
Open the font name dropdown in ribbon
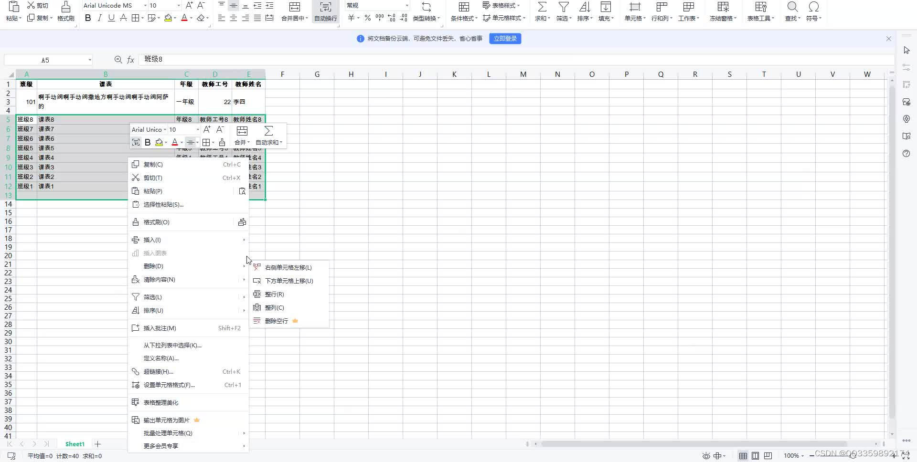click(x=145, y=6)
